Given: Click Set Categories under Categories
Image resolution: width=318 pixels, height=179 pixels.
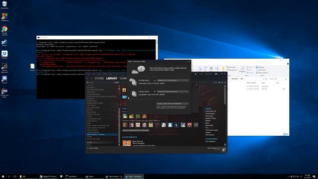Looking at the screenshot, I should [x=210, y=141].
